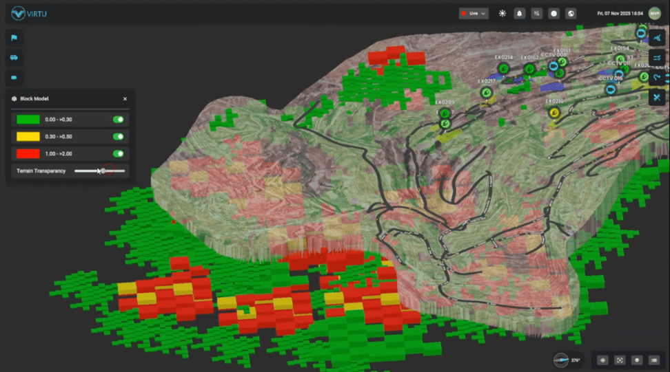Toggle the sun brightness theme icon
This screenshot has height=372, width=670.
click(502, 13)
